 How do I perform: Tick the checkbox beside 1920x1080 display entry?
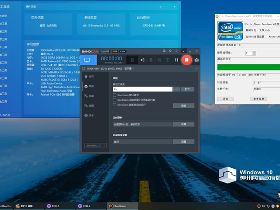coord(84,69)
